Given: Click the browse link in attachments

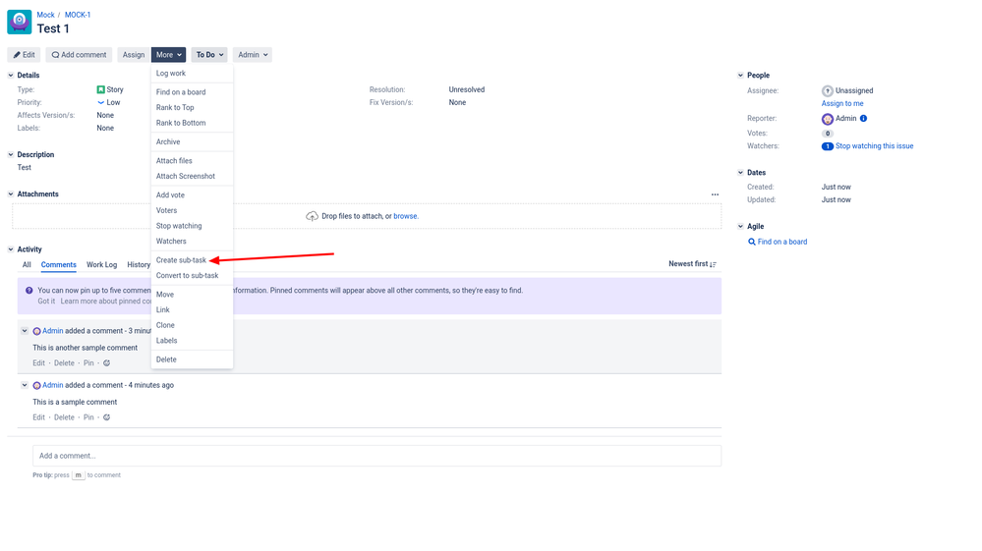Looking at the screenshot, I should click(x=405, y=216).
